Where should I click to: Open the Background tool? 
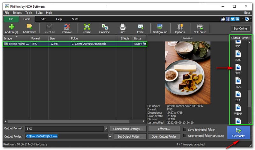point(160,28)
